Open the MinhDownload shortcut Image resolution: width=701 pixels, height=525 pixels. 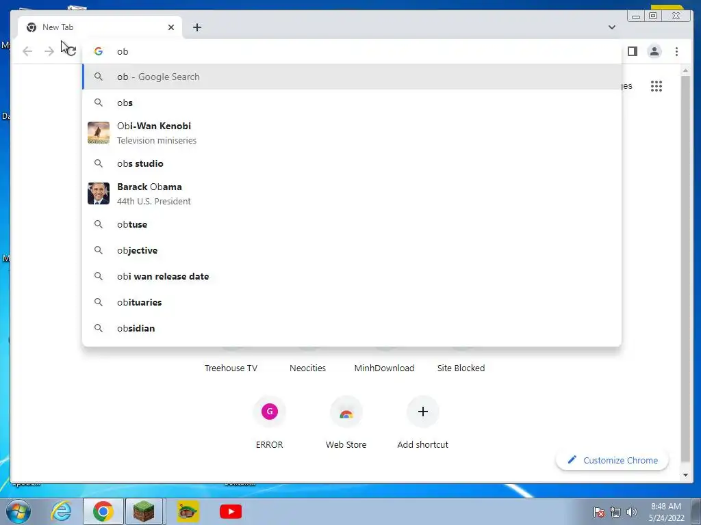coord(384,368)
